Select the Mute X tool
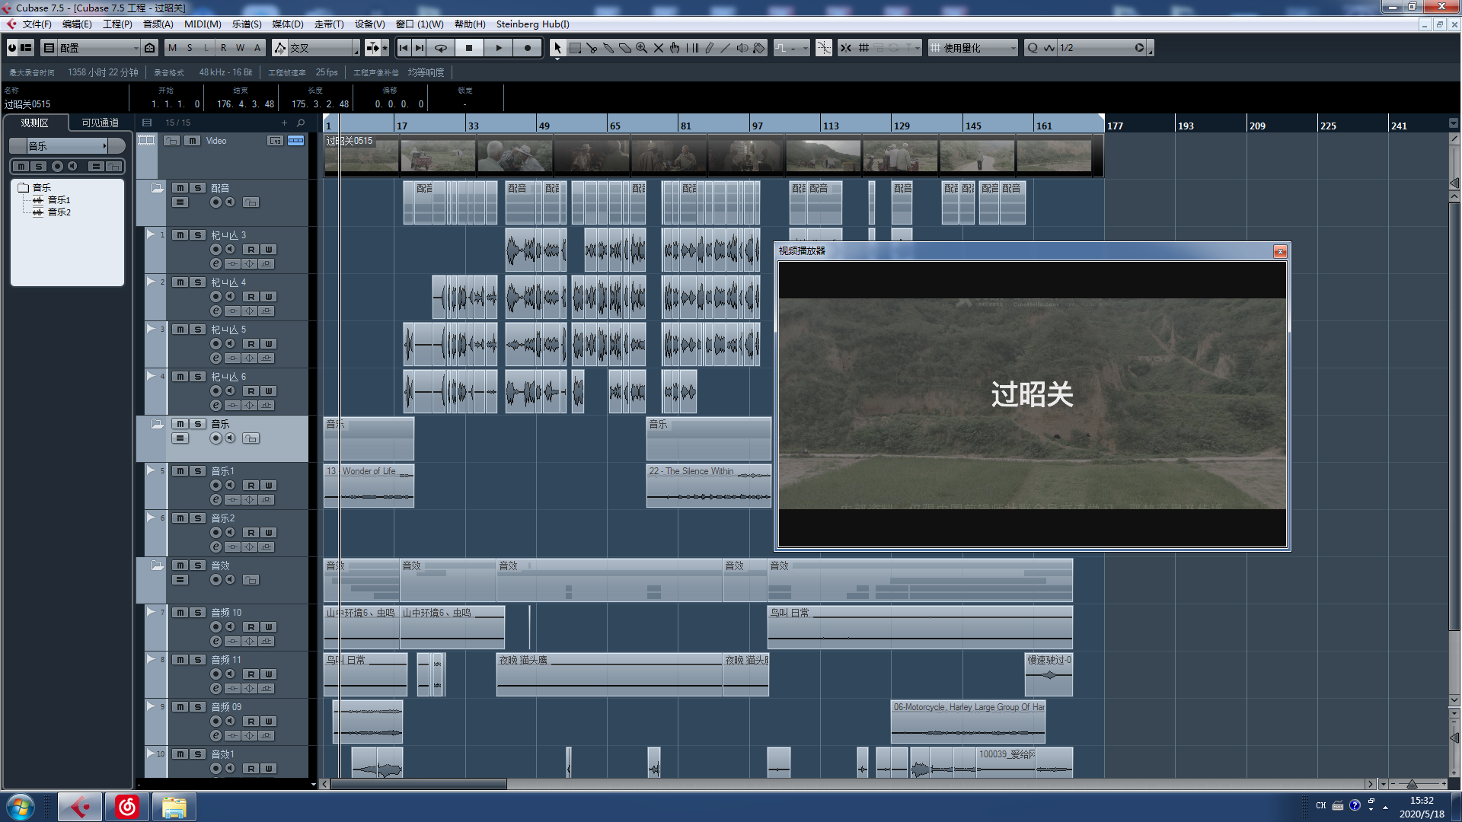 [x=659, y=48]
